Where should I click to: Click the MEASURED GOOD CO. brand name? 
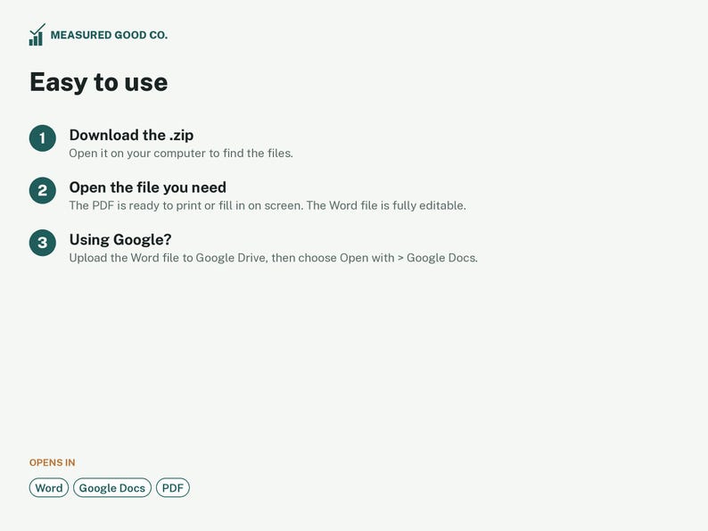(x=109, y=35)
